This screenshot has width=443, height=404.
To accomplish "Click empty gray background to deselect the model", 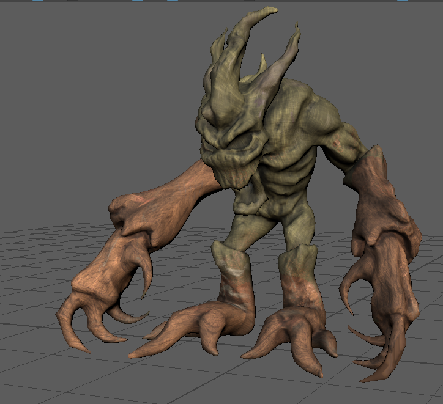I will (73, 92).
